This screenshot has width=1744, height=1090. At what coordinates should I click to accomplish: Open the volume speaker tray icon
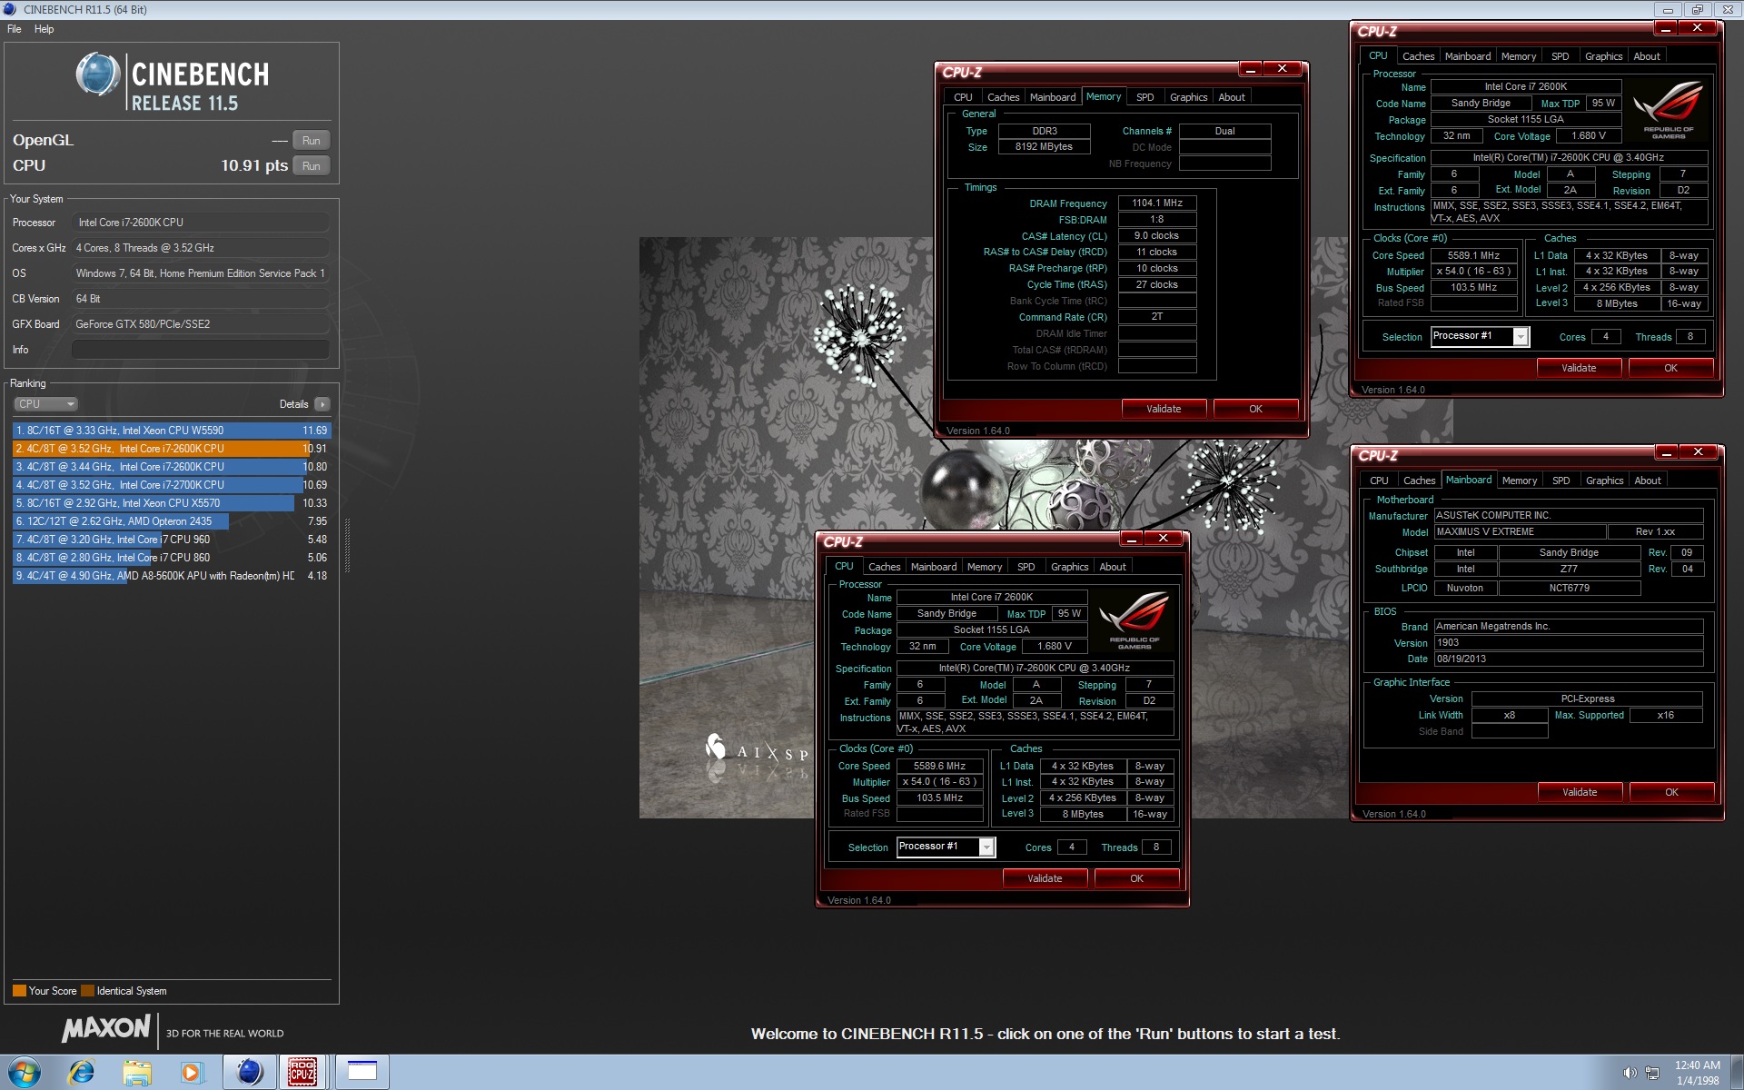[x=1630, y=1073]
